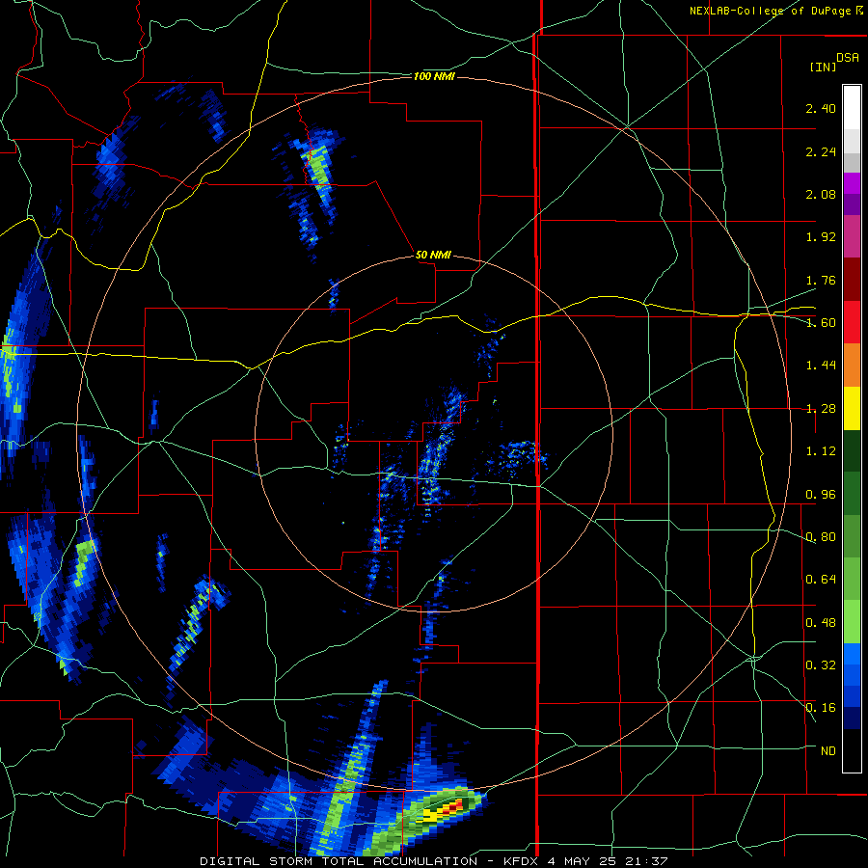Click the orange 1.44 inch legend swatch
Image resolution: width=868 pixels, height=868 pixels.
tap(852, 366)
